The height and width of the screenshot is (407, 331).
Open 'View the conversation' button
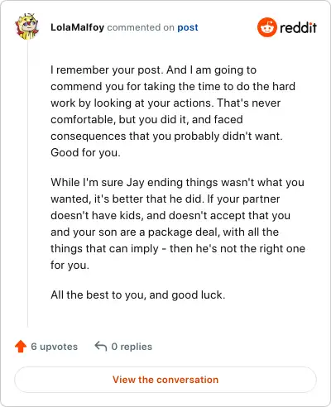165,380
